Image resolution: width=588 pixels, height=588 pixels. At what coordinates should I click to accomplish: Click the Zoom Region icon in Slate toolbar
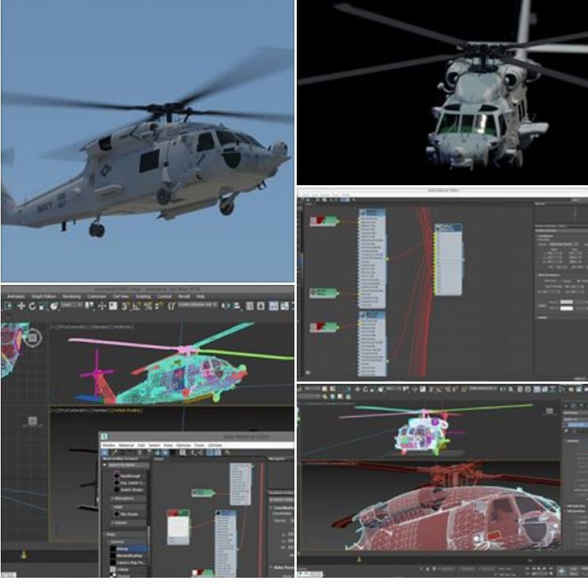183,453
